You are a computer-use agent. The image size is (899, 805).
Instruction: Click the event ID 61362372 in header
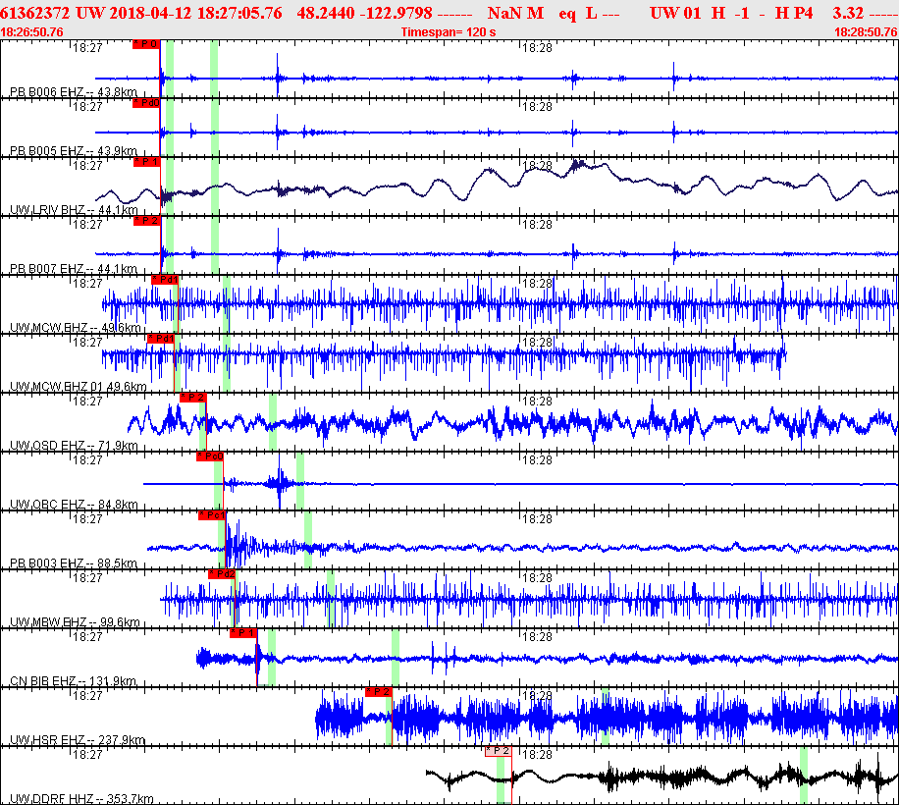click(x=35, y=13)
